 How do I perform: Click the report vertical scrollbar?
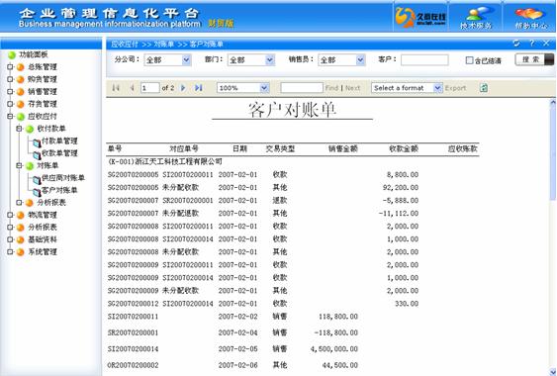[553, 152]
